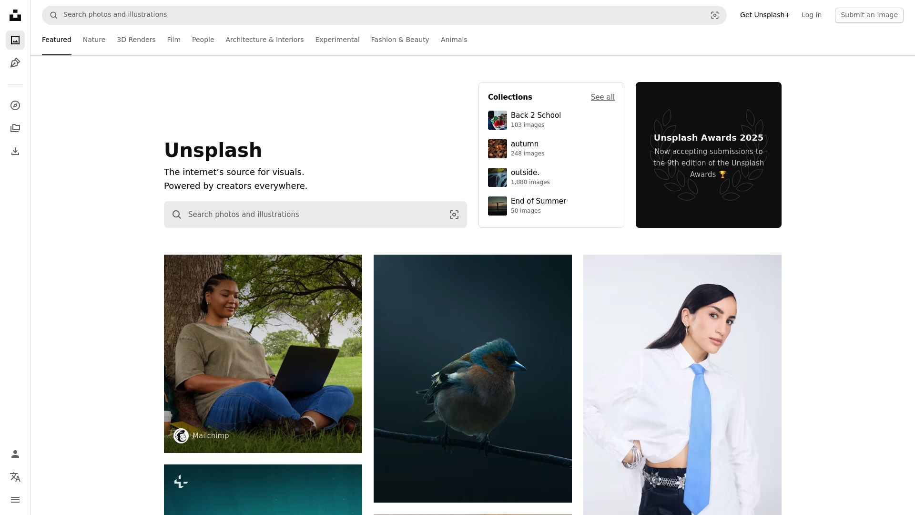The width and height of the screenshot is (915, 515).
Task: Select the Architecture & Interiors tab
Action: coord(264,40)
